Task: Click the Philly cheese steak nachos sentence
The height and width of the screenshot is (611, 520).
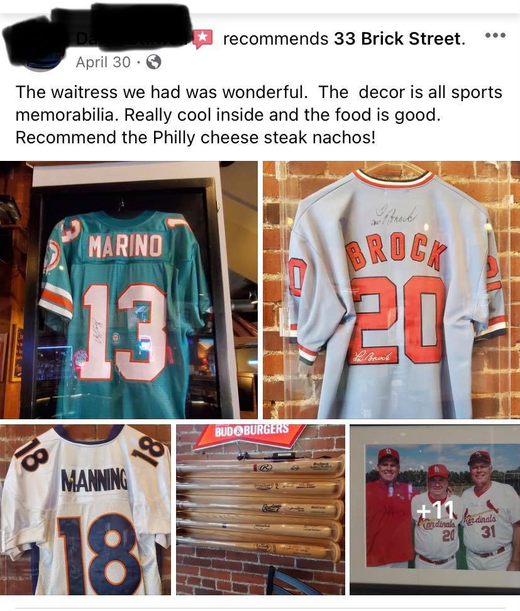Action: coord(196,138)
